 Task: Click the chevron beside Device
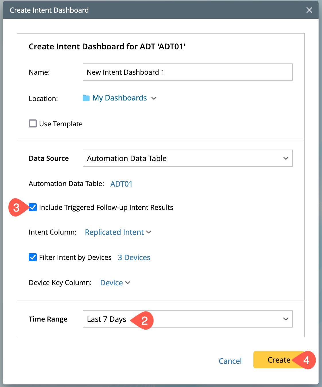pyautogui.click(x=128, y=282)
